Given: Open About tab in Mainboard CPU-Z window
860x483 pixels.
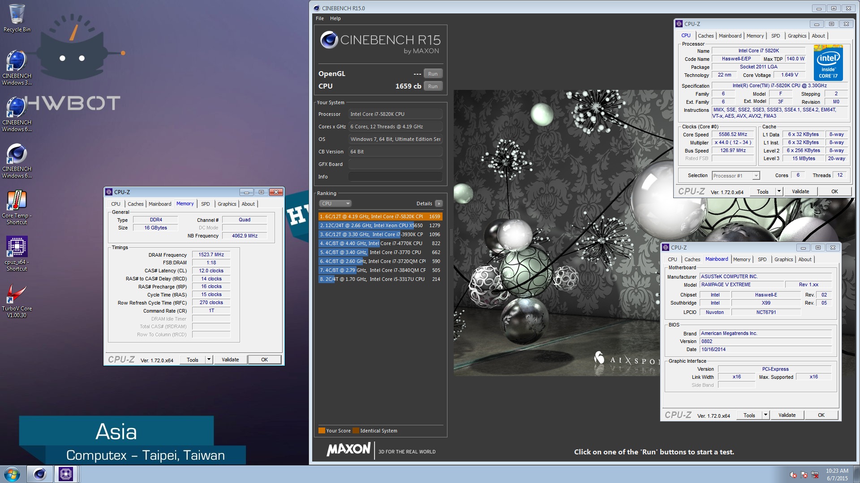Looking at the screenshot, I should point(805,259).
